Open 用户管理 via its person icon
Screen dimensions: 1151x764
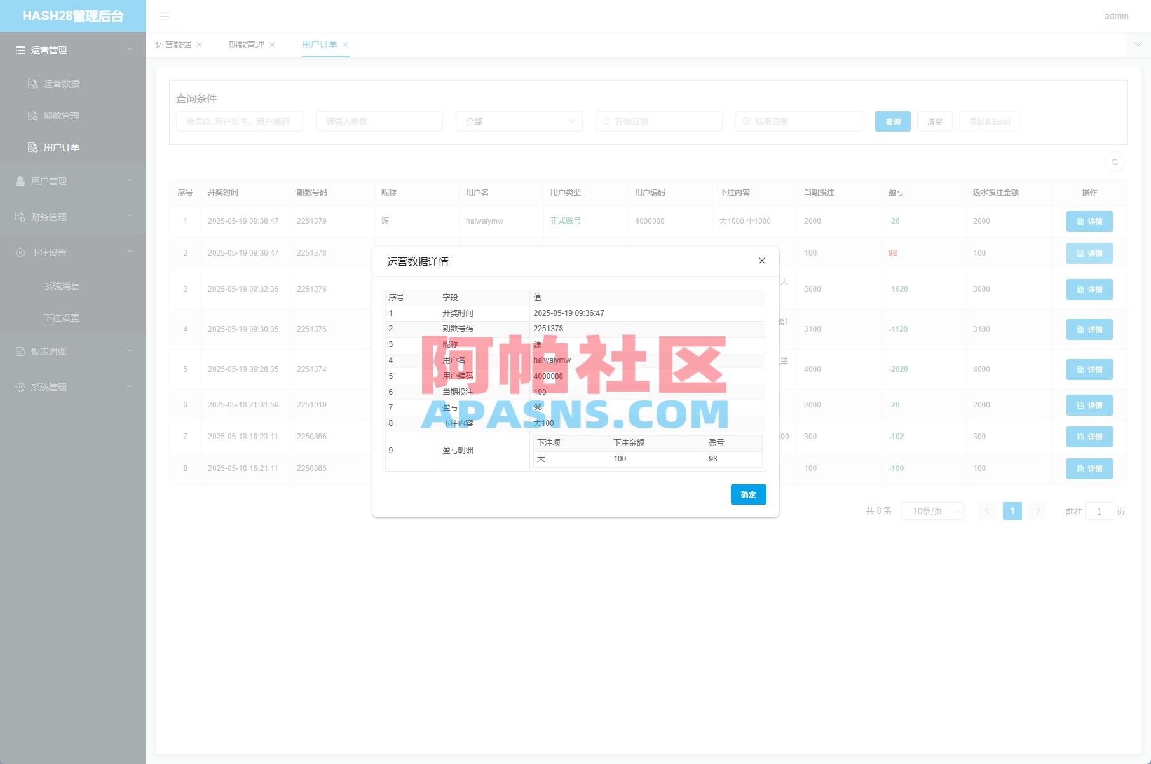(x=20, y=181)
